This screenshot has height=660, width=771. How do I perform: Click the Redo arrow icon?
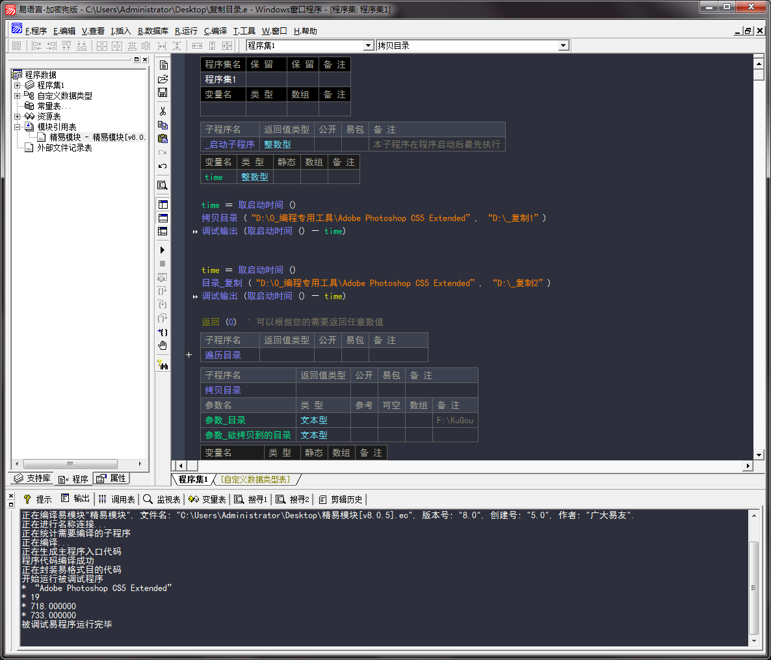tap(163, 152)
